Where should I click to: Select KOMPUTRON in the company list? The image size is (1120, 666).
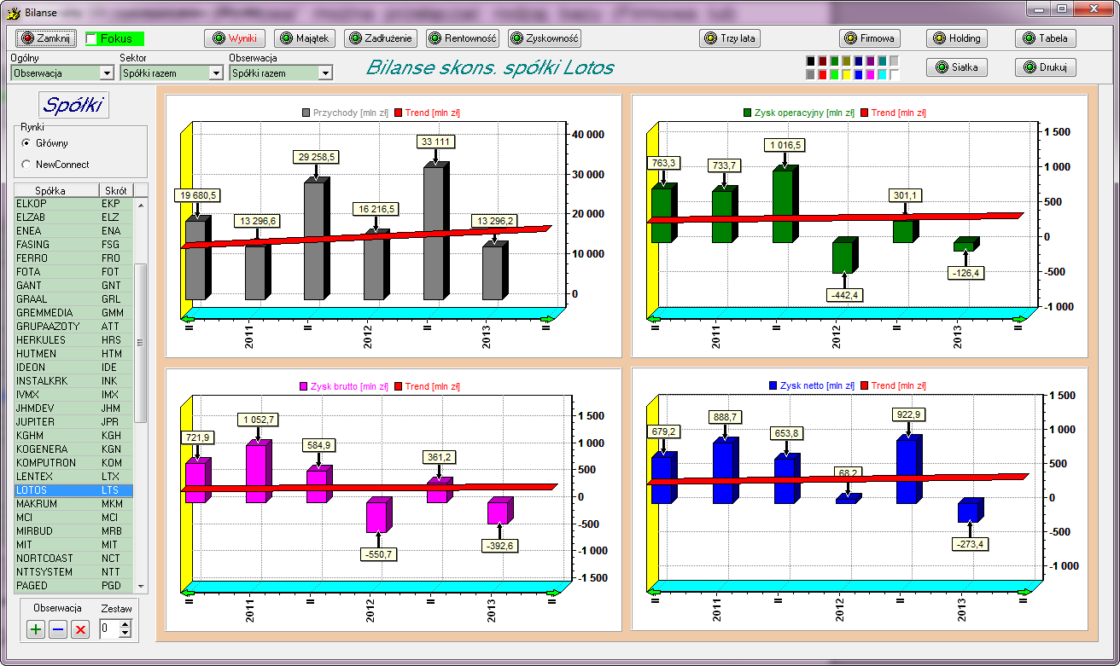[73, 462]
